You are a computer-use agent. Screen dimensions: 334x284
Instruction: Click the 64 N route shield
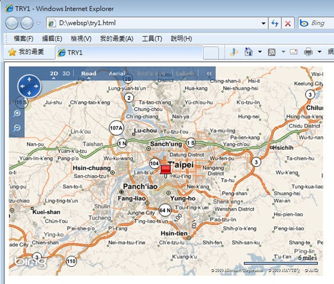pos(165,210)
